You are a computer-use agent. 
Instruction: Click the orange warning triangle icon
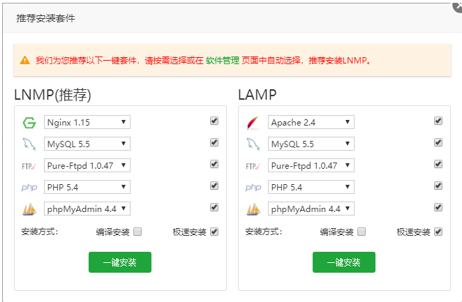(25, 61)
